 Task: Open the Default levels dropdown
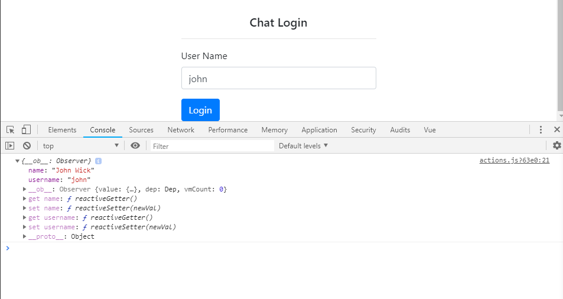[304, 146]
